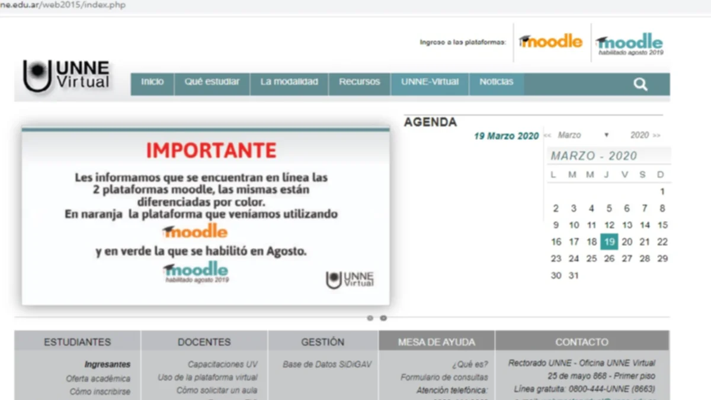Open the La modalidad menu
Screen dimensions: 711x400
[x=289, y=82]
